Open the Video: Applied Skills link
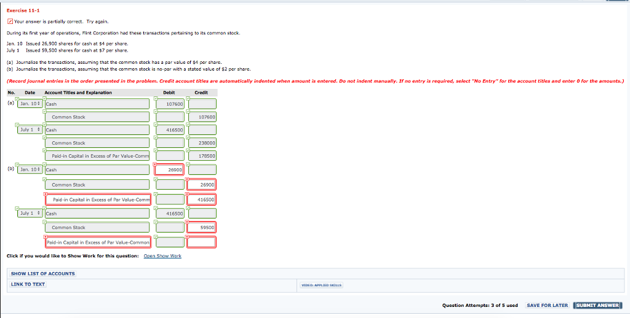Screen dimensions: 630x318 click(x=321, y=285)
